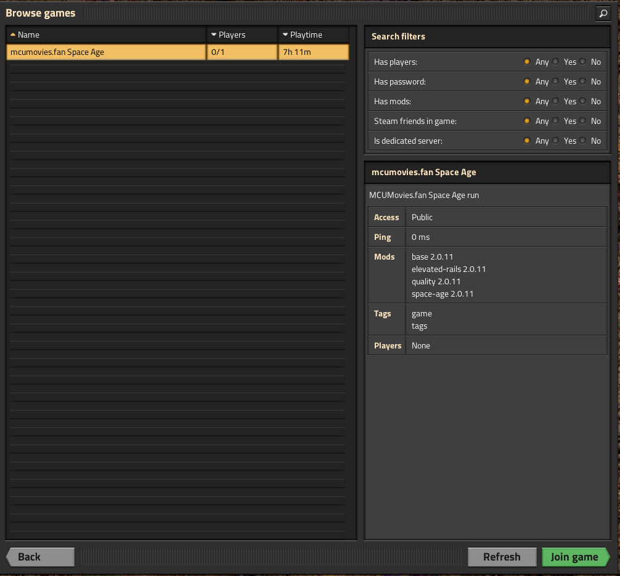Viewport: 620px width, 576px height.
Task: Set Is dedicated server to Any
Action: (527, 141)
